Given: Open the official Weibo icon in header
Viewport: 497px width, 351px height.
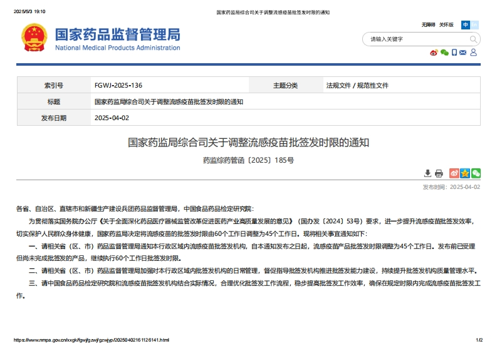Looking at the screenshot, I should coord(434,53).
